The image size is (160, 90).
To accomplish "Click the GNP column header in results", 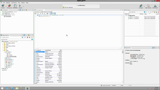I will coord(58,50).
